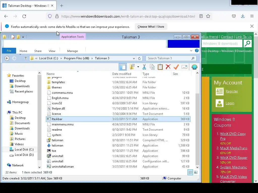The height and width of the screenshot is (193, 258).
Task: Select the talisman compiled HTML help file
Action: coord(57,140)
